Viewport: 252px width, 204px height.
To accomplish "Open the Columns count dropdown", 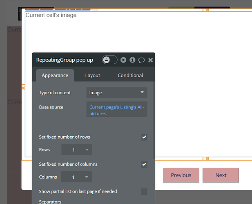I will coord(76,177).
